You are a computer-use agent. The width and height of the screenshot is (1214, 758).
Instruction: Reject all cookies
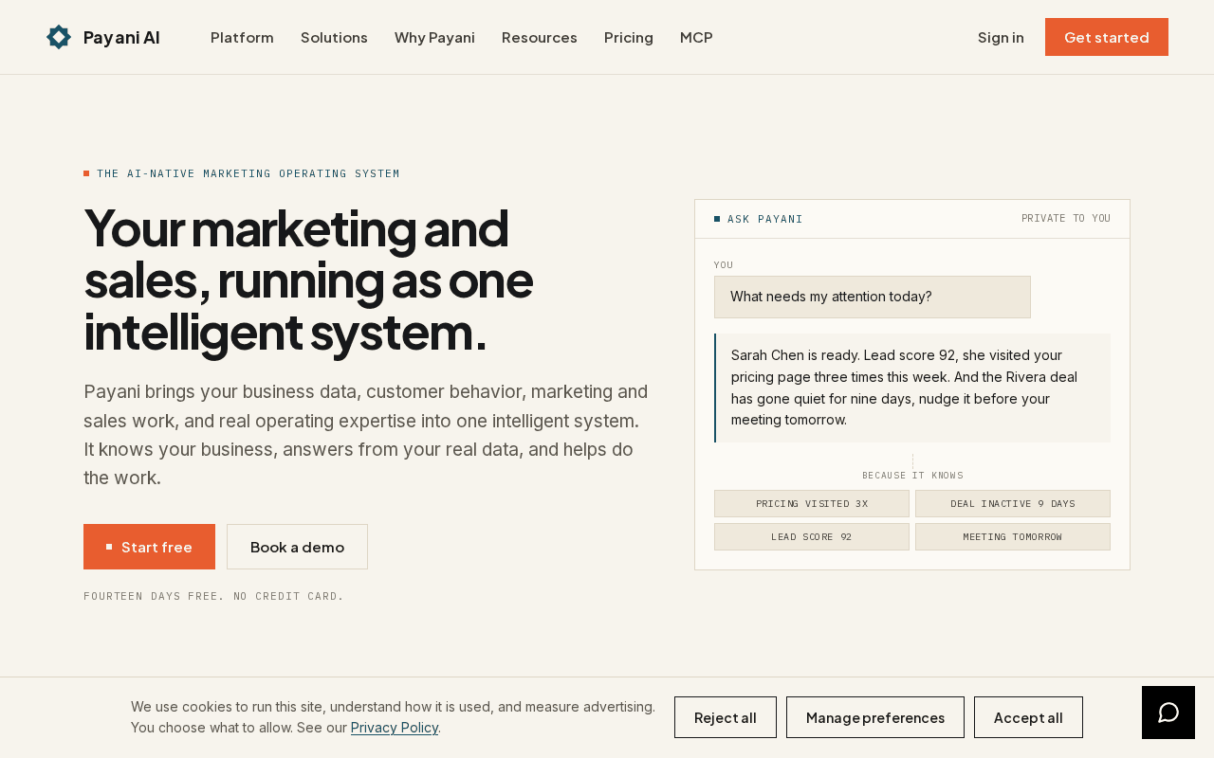(726, 717)
